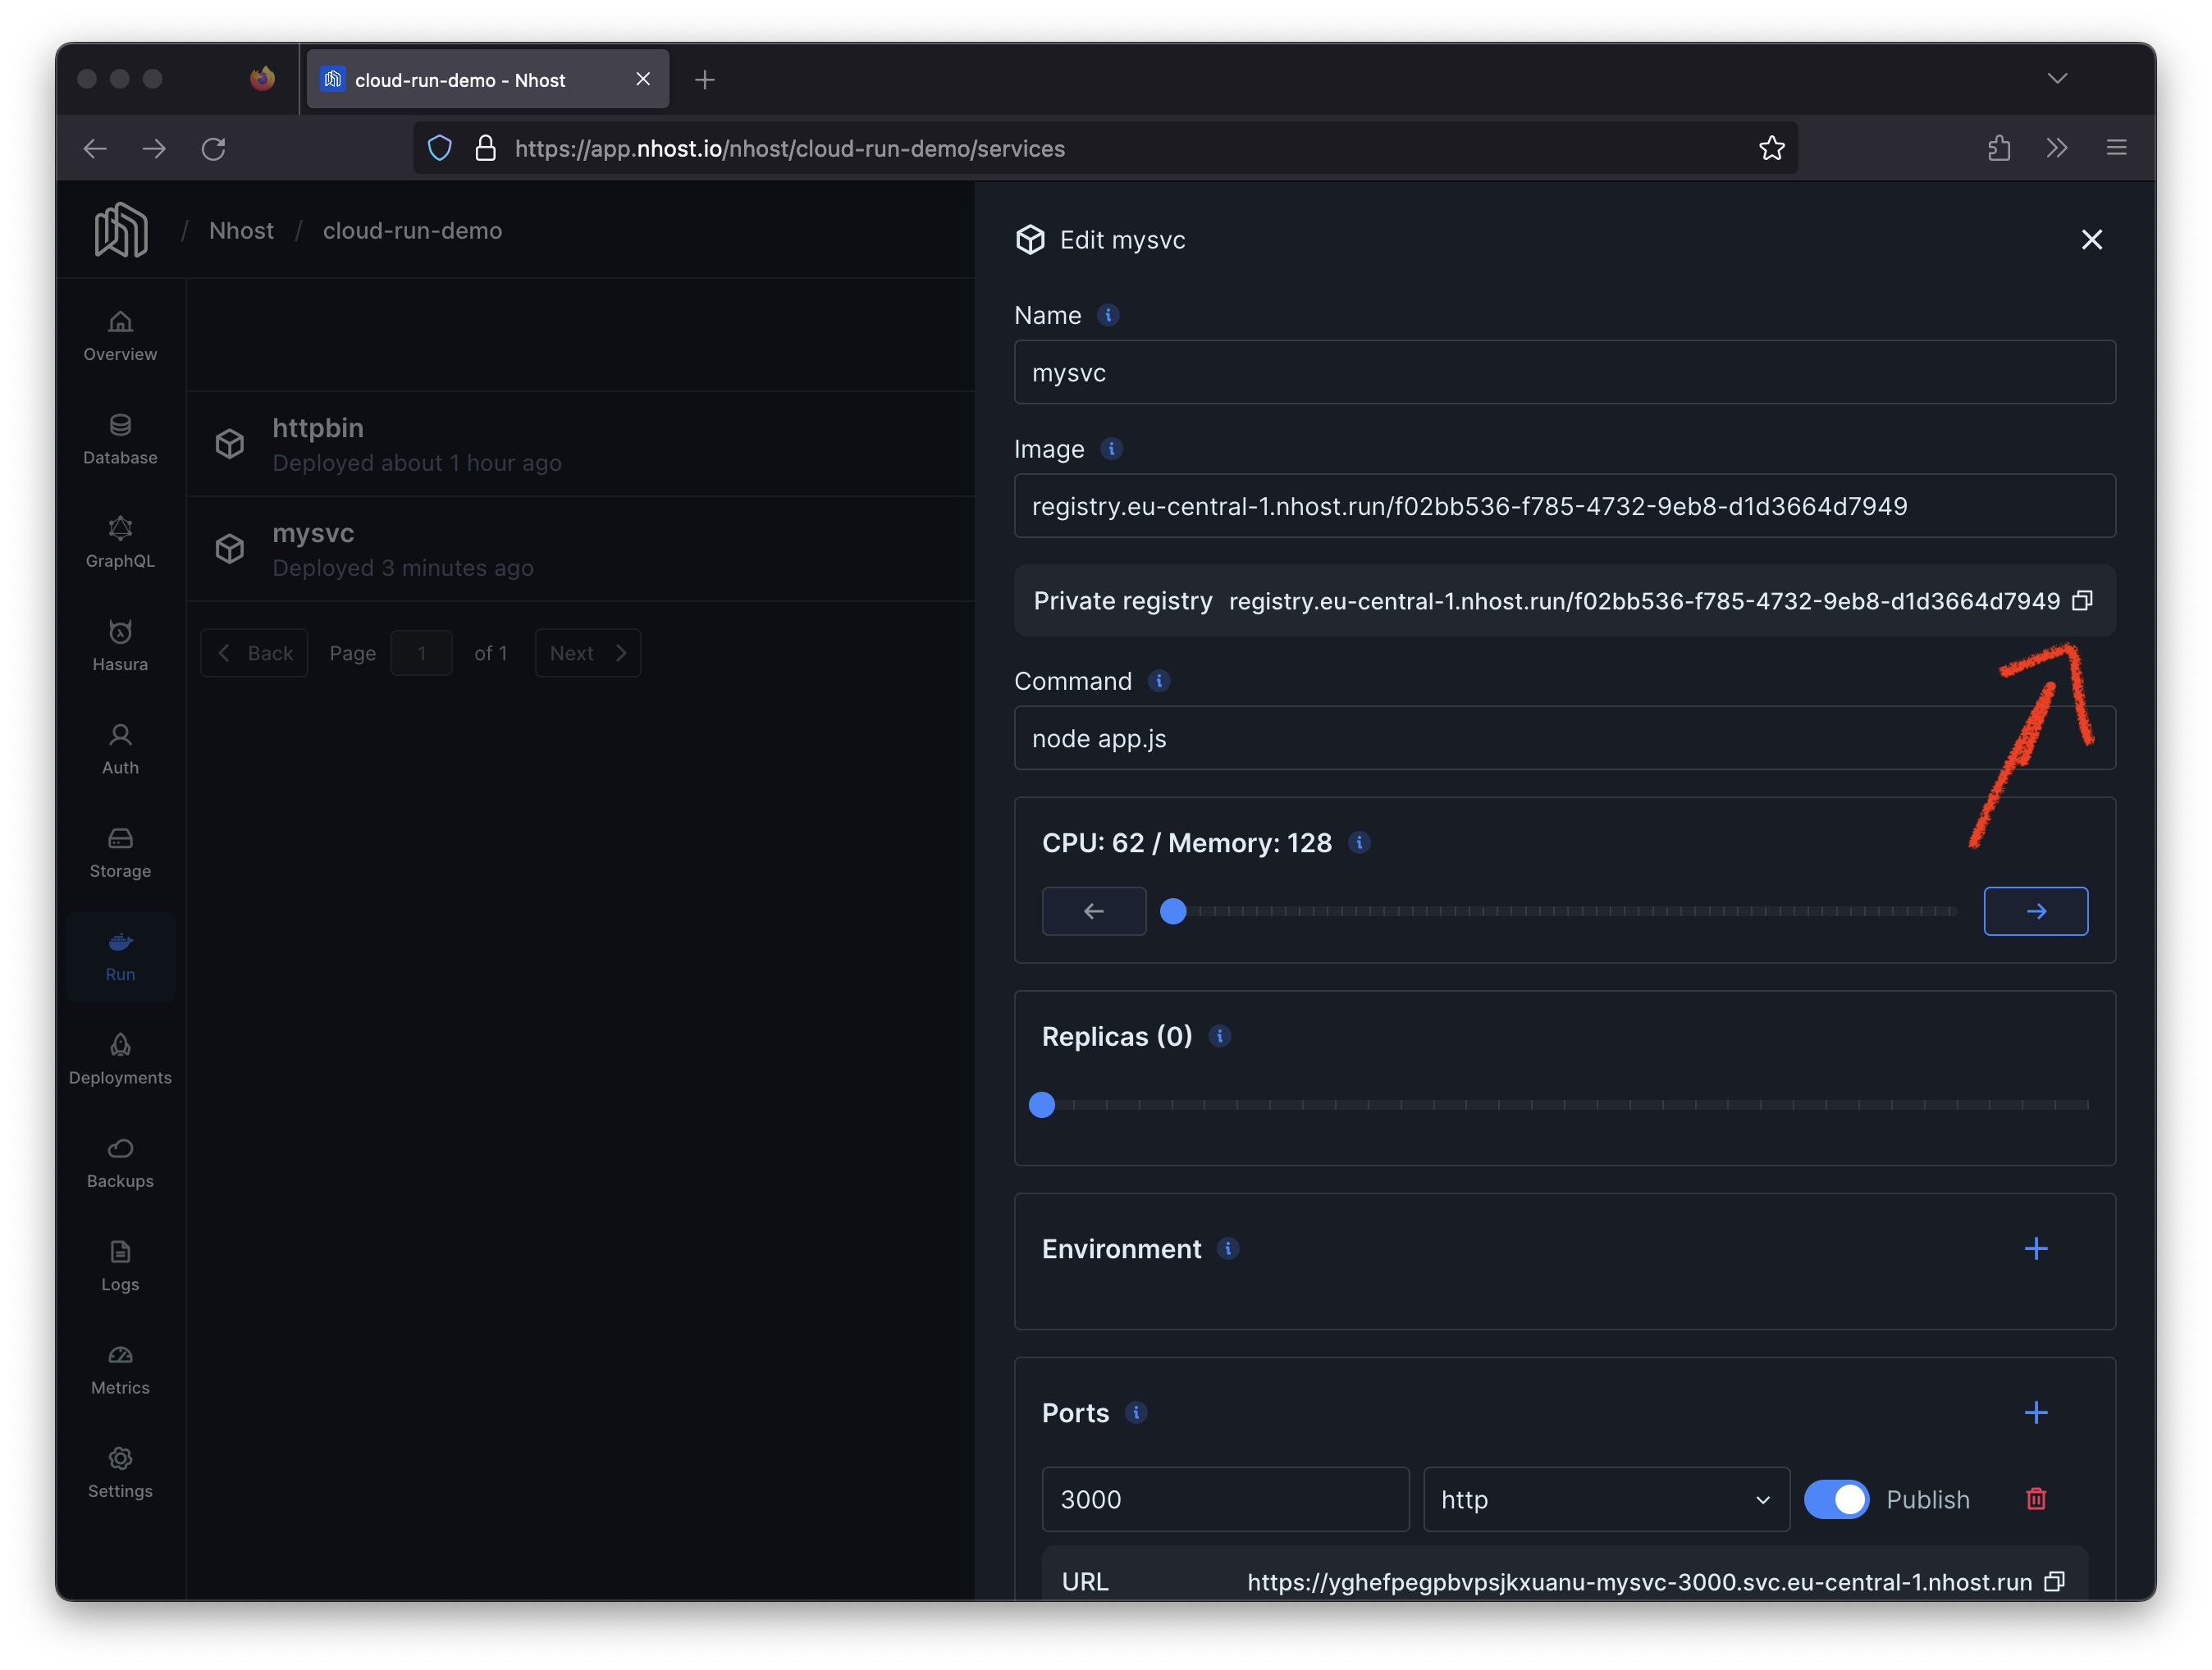Open the GraphQL sidebar section
Screen dimensions: 2212x1670
(120, 542)
